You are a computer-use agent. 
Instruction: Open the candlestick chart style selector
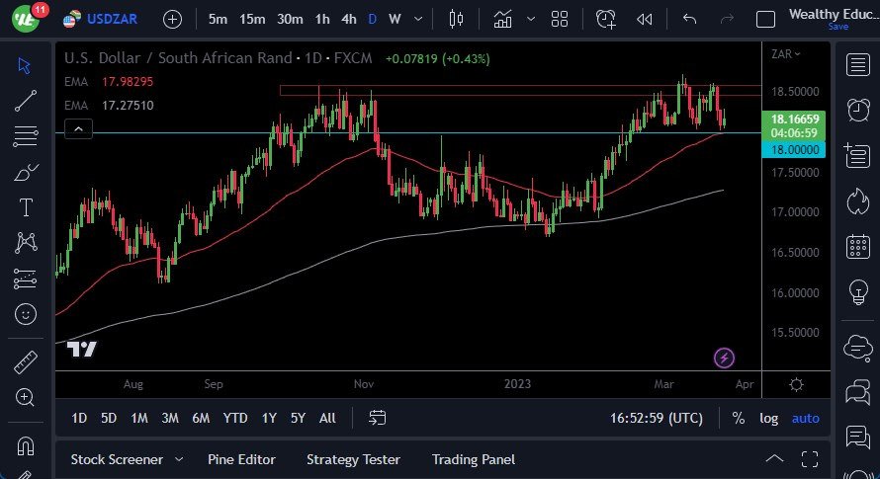click(x=456, y=19)
